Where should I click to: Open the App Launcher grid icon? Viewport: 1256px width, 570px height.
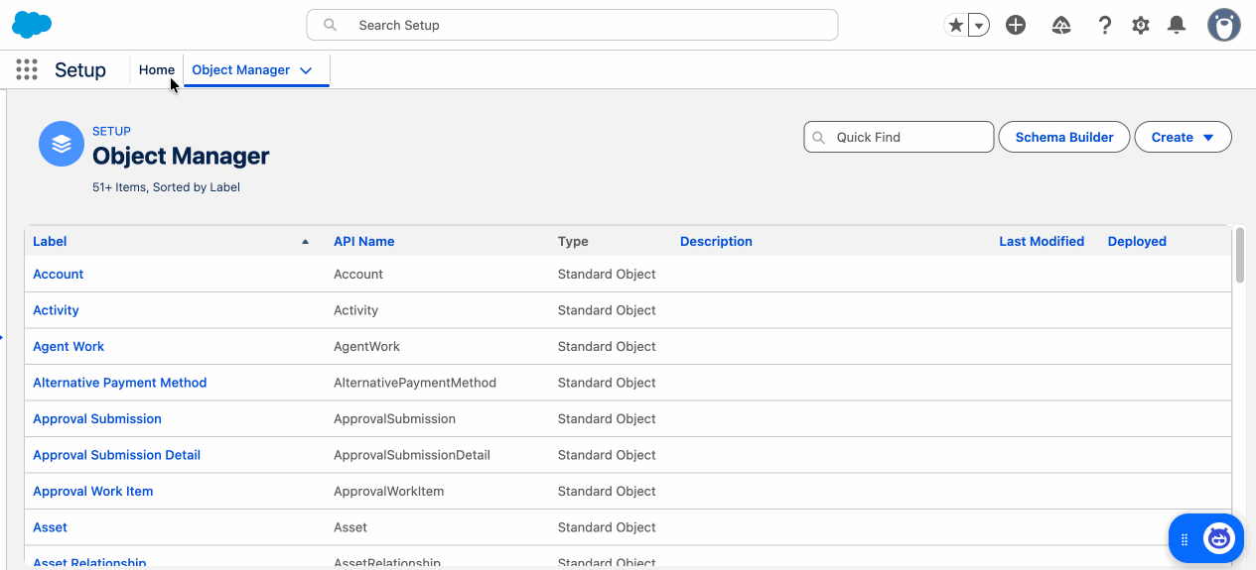tap(27, 69)
